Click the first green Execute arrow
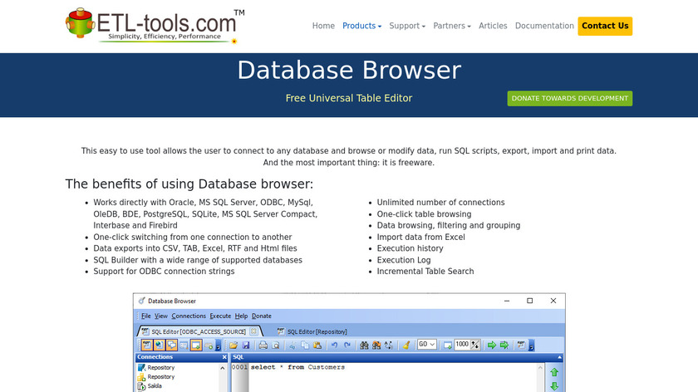 click(x=491, y=345)
